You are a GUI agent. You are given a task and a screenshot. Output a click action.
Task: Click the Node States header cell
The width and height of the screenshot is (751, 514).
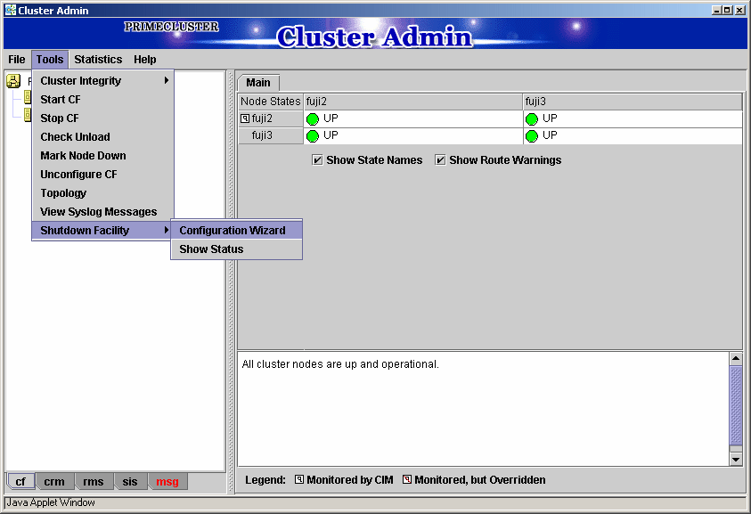271,102
